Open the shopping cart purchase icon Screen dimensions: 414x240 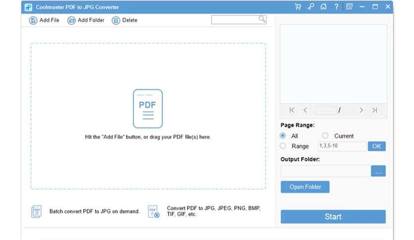coord(298,6)
